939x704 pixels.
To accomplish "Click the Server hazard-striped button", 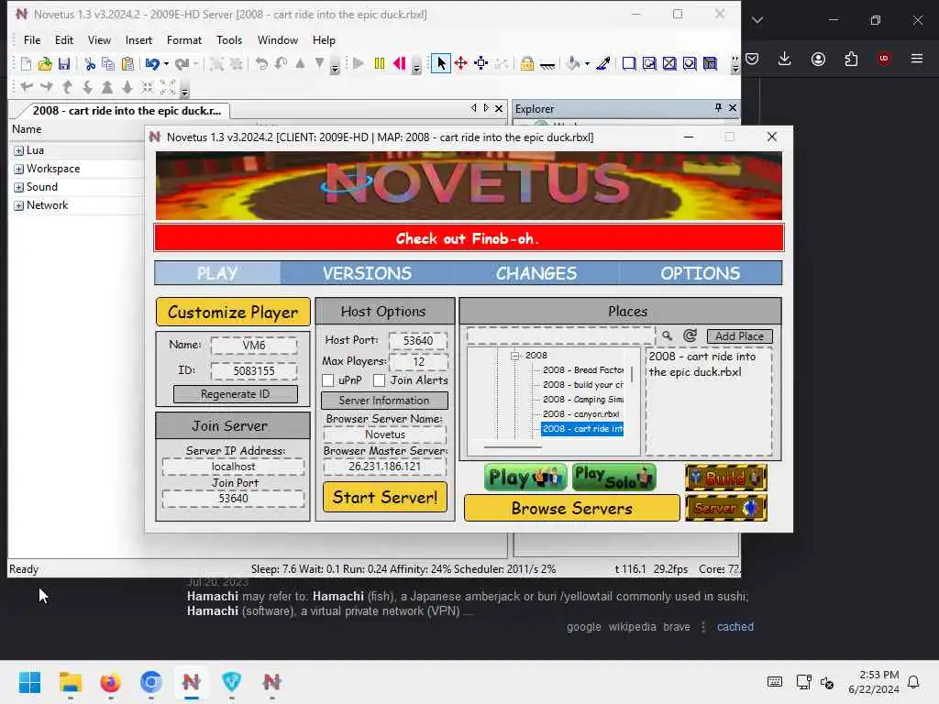I will pyautogui.click(x=726, y=508).
